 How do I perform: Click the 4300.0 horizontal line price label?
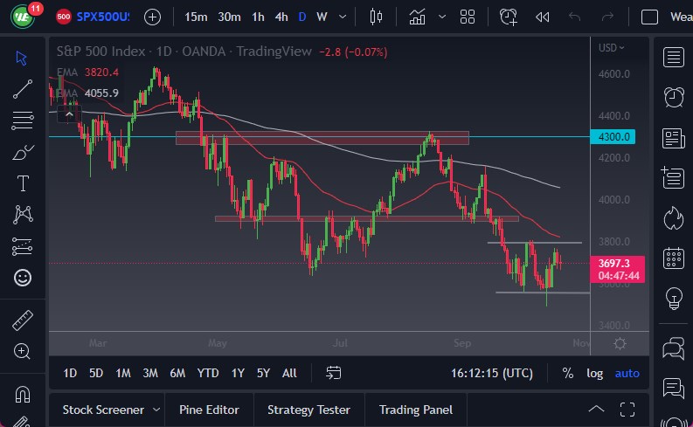point(618,137)
